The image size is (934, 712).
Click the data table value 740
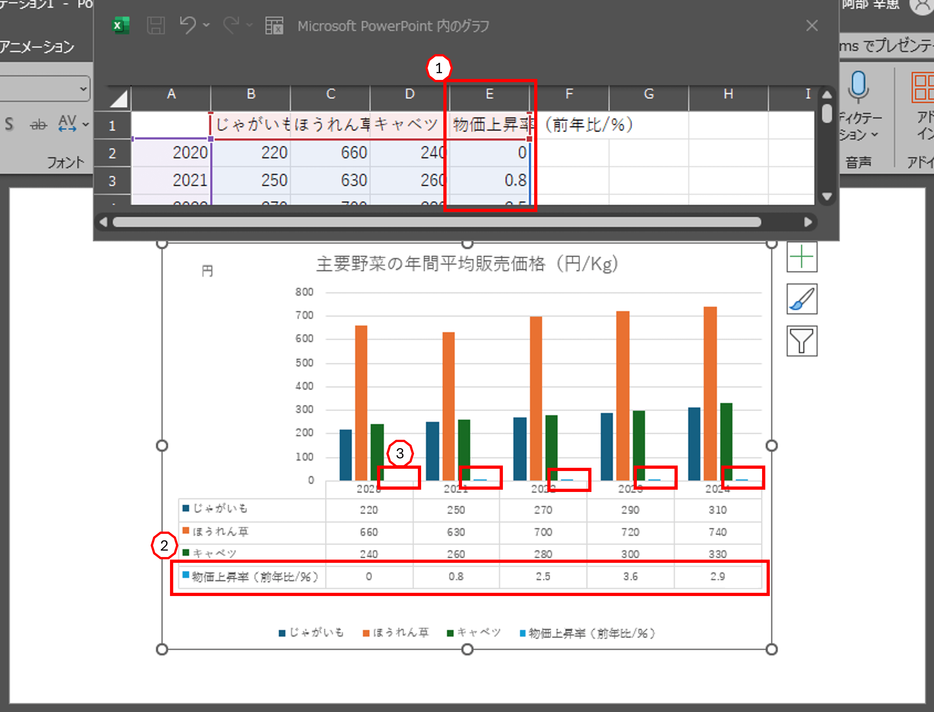(x=718, y=532)
